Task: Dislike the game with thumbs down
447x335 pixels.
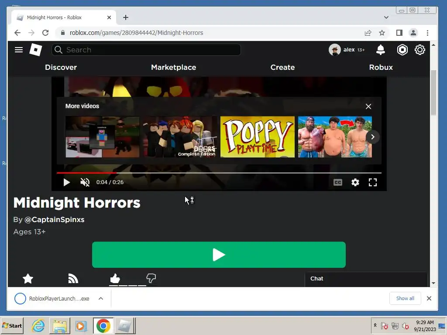Action: [151, 278]
